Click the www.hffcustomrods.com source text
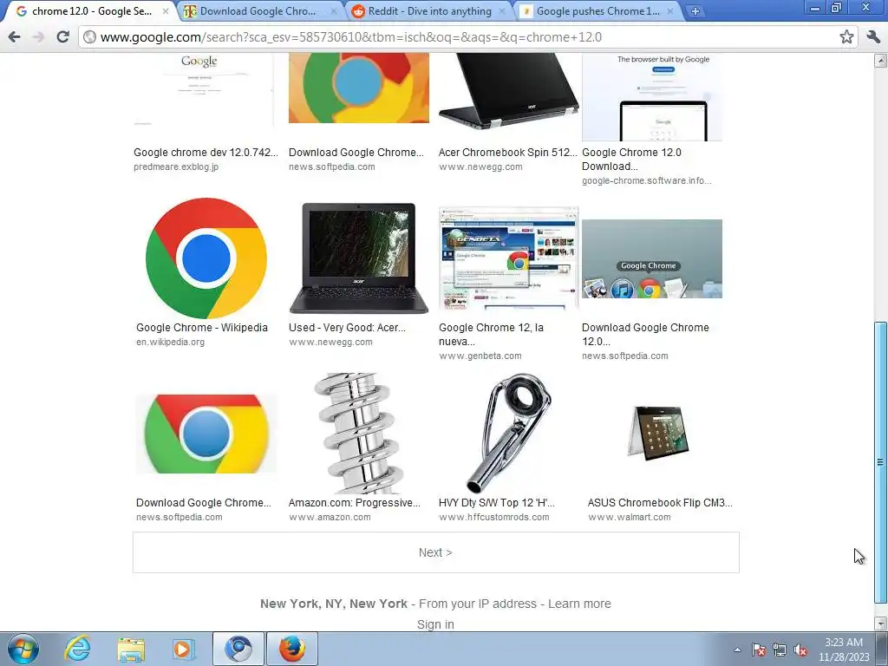888x666 pixels. [493, 517]
